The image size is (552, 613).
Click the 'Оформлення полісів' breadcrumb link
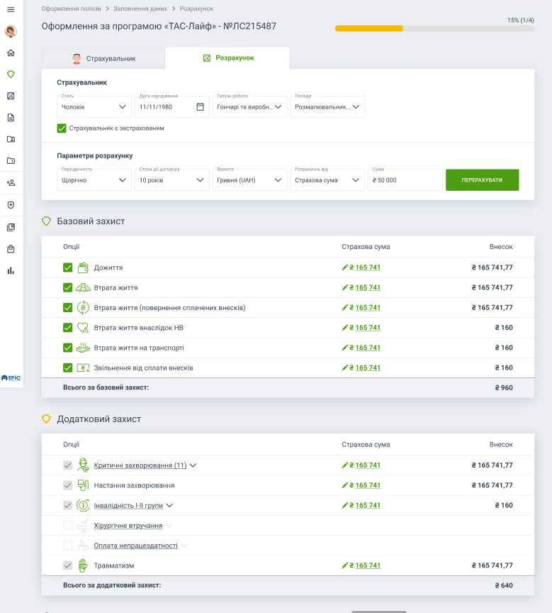[70, 9]
